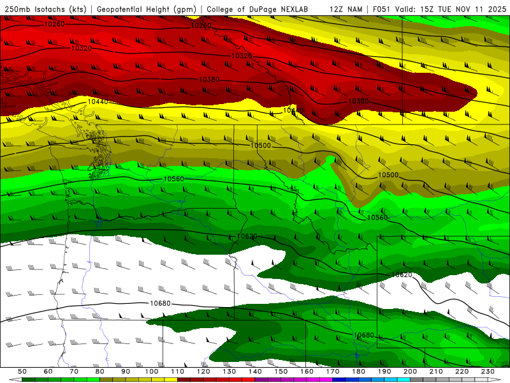Viewport: 510px width, 383px height.
Task: Click the rightmost 10260 height contour label
Action: (x=201, y=26)
